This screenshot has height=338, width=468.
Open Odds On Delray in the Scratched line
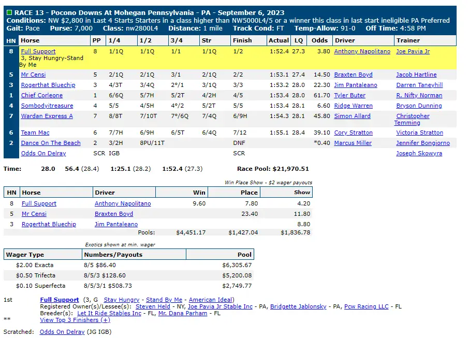tap(62, 332)
